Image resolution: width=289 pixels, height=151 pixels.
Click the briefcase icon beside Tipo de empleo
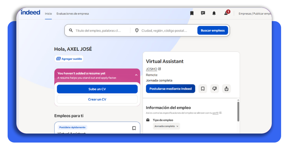148,120
